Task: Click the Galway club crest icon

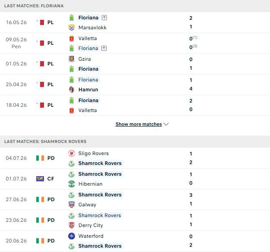Action: point(72,205)
